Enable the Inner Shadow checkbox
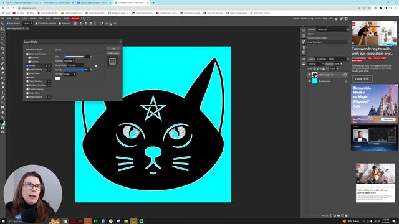 pyautogui.click(x=27, y=70)
